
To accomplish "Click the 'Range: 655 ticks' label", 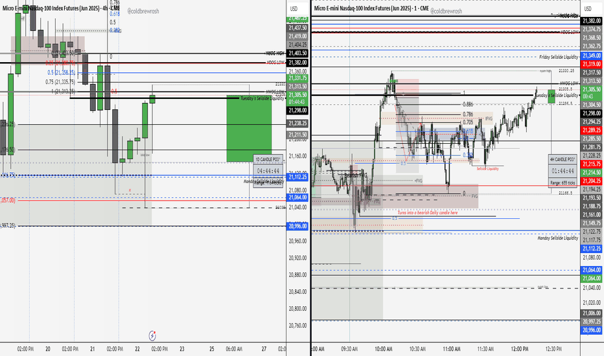I will pyautogui.click(x=563, y=183).
